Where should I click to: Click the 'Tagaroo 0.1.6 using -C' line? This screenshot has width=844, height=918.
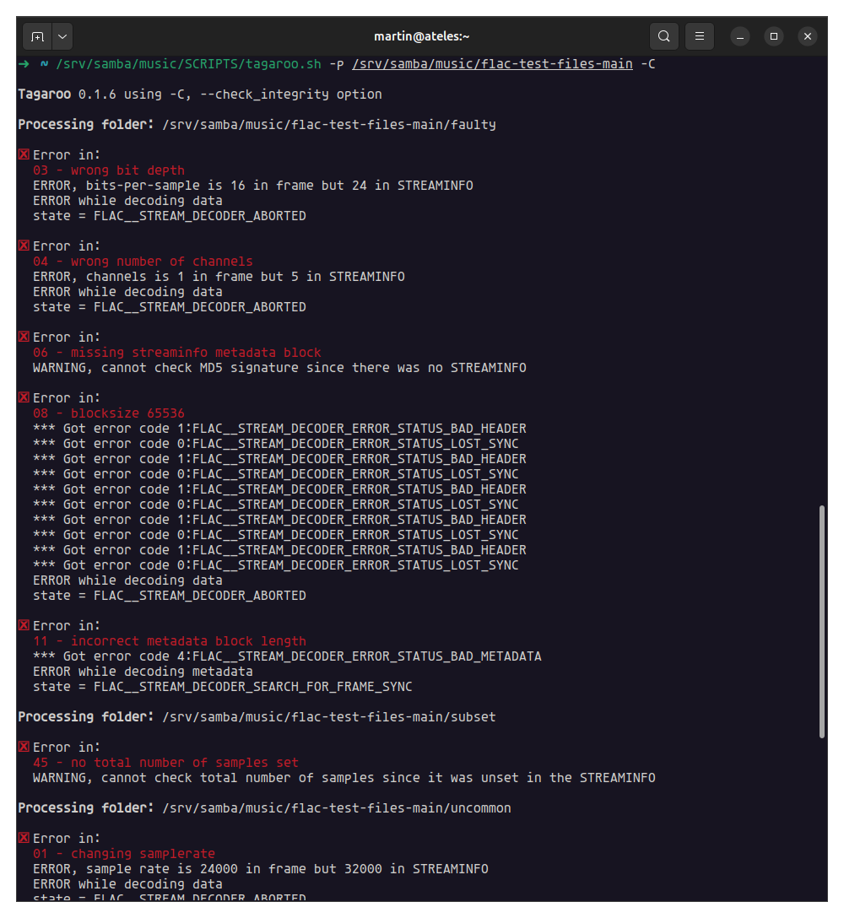[x=200, y=94]
